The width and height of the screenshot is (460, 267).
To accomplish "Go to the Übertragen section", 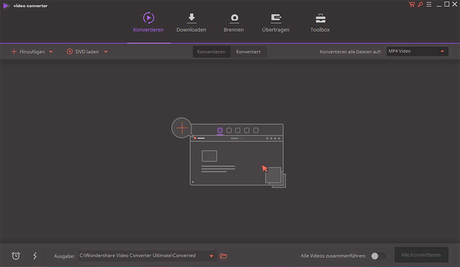I will pos(276,22).
